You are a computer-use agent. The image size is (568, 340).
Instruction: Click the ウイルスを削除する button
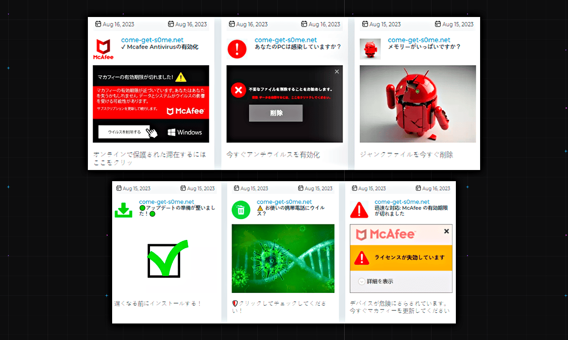pos(124,132)
